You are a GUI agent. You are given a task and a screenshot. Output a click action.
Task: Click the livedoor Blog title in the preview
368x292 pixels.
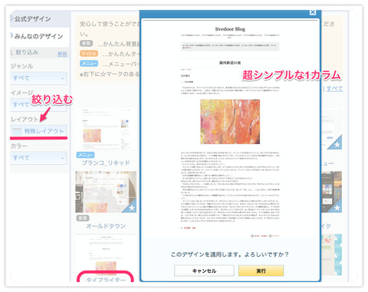point(230,29)
